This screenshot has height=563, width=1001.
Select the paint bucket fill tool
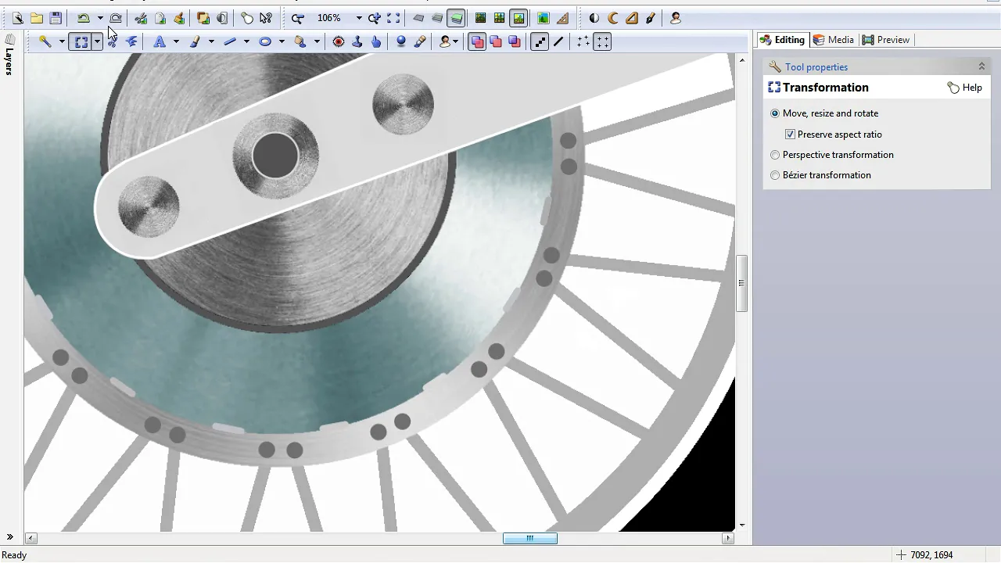300,41
